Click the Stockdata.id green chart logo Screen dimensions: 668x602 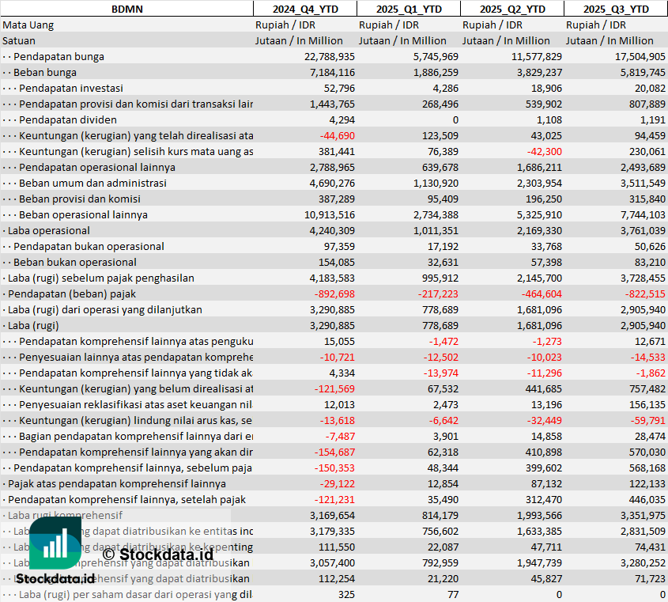pyautogui.click(x=55, y=543)
